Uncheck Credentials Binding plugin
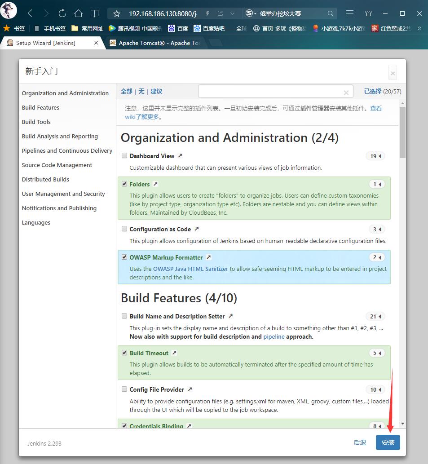The image size is (428, 464). pyautogui.click(x=124, y=426)
